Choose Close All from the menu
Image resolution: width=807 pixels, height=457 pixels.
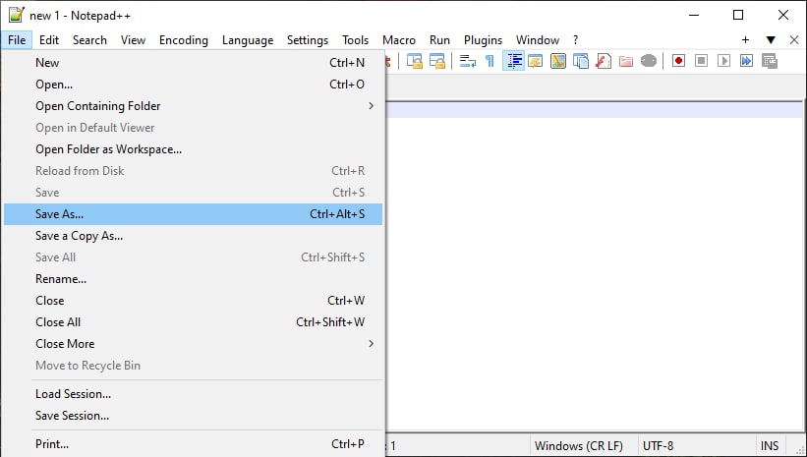193,322
